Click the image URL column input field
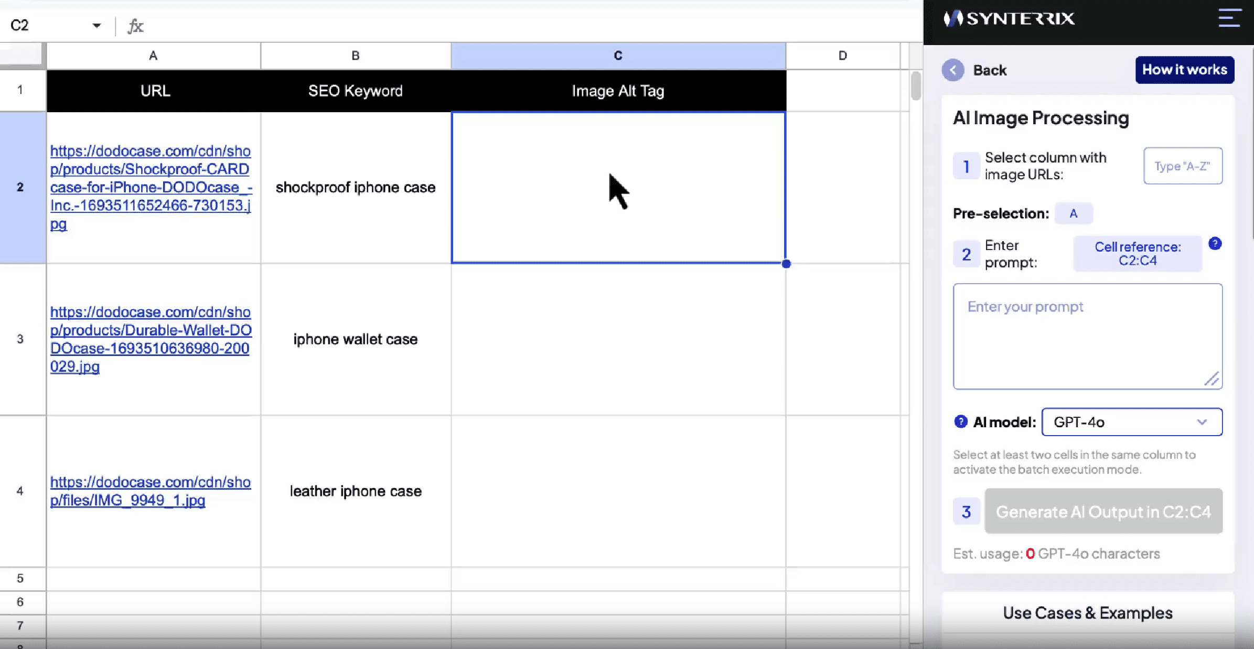Screen dimensions: 1254x649 point(1183,166)
